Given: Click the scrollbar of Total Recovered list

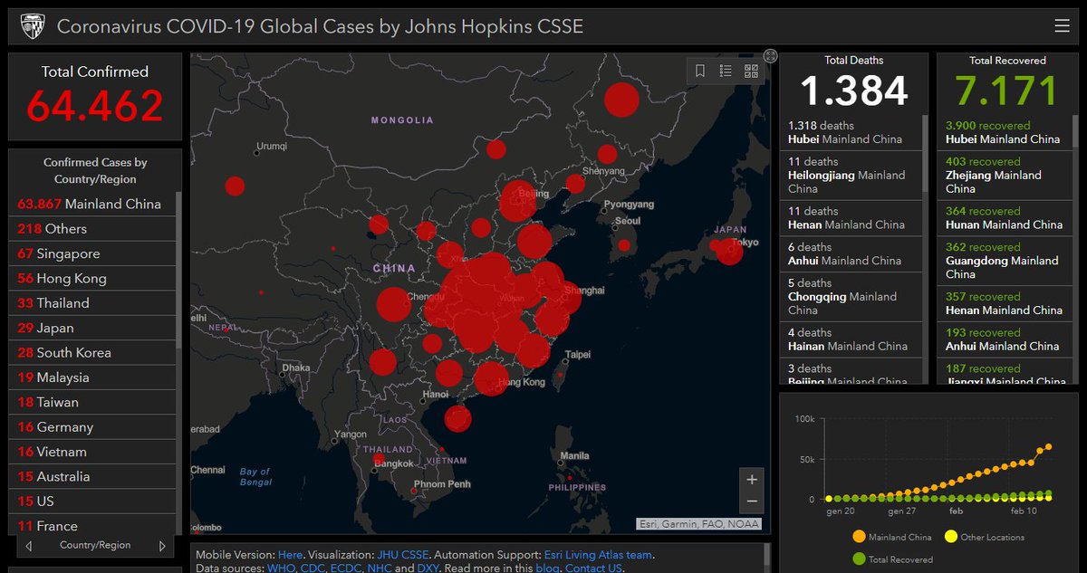Looking at the screenshot, I should [x=1075, y=132].
